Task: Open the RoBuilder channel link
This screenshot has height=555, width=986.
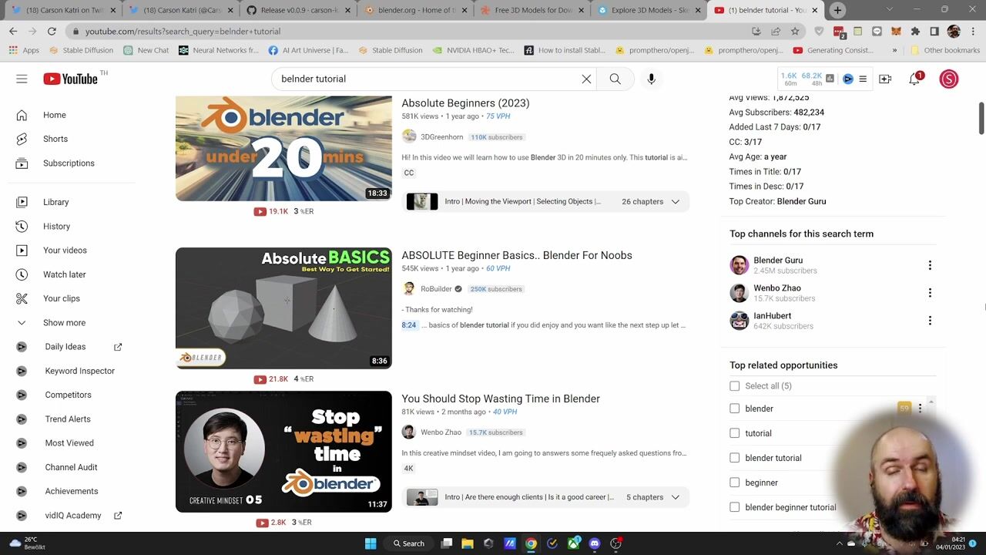Action: (436, 289)
